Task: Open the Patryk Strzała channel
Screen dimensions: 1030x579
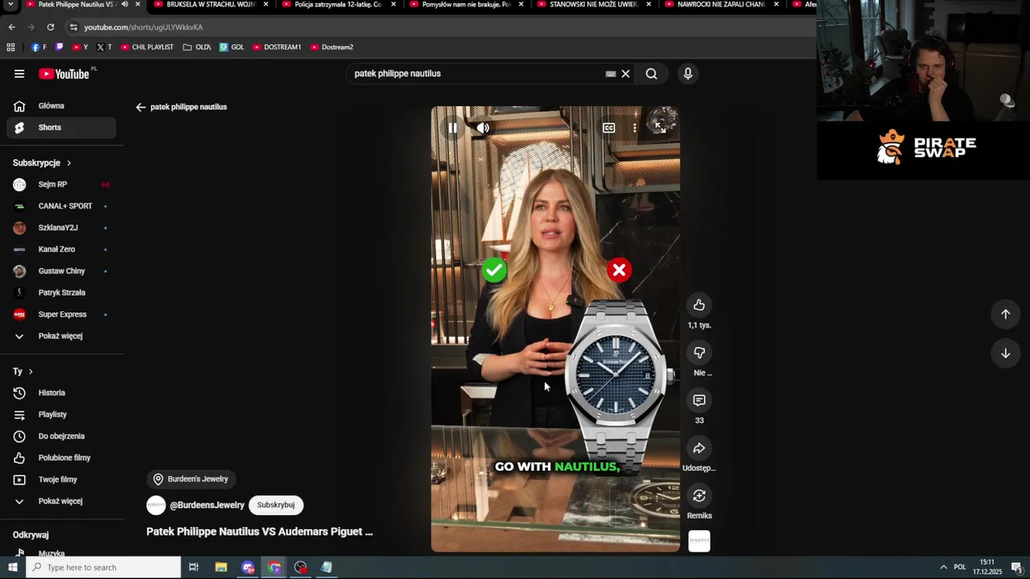Action: point(61,294)
